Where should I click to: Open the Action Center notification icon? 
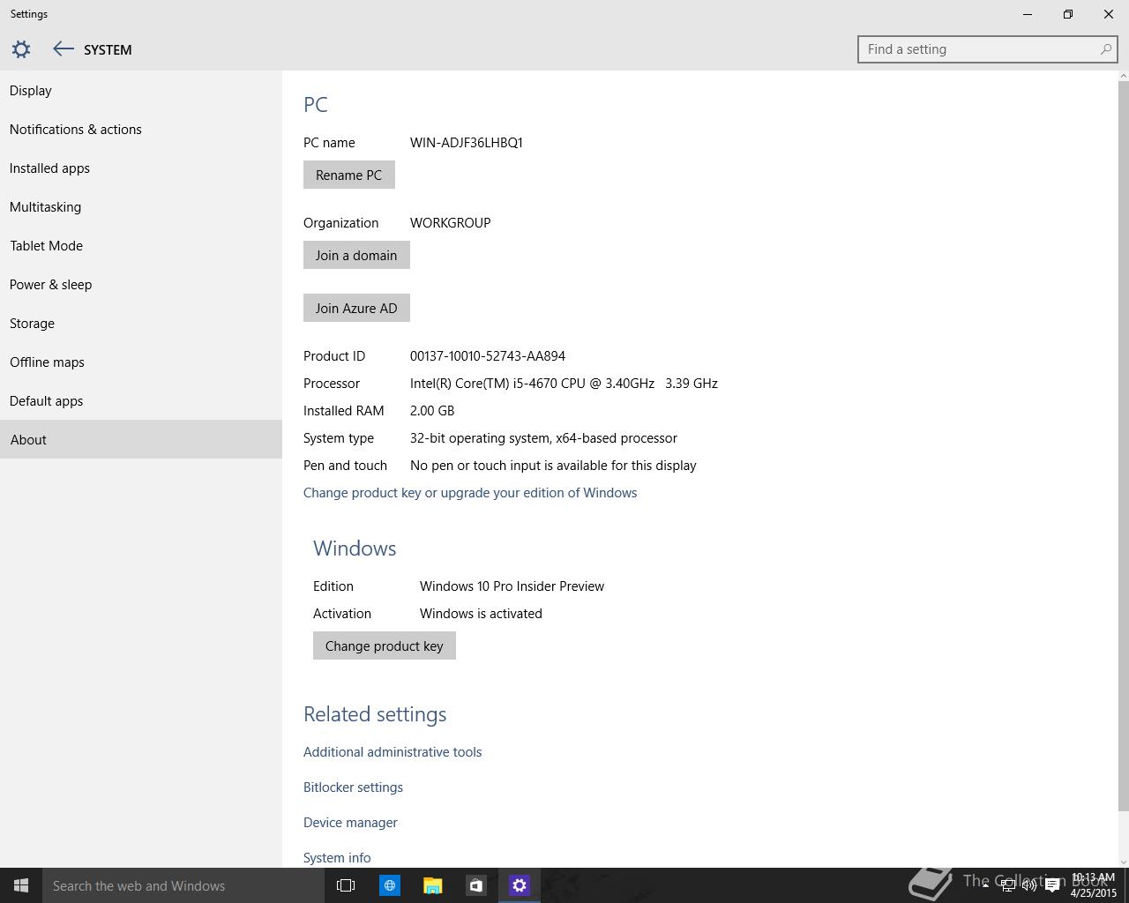tap(1052, 886)
